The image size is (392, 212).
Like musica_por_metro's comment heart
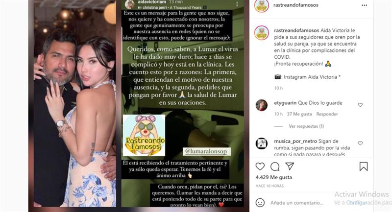click(x=360, y=143)
